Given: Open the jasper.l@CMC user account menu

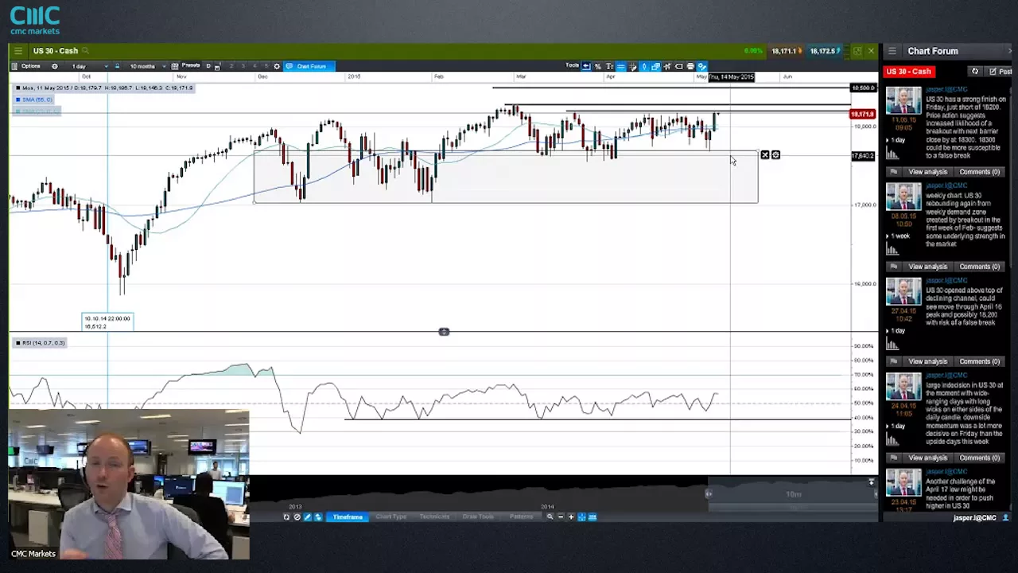Looking at the screenshot, I should 981,518.
